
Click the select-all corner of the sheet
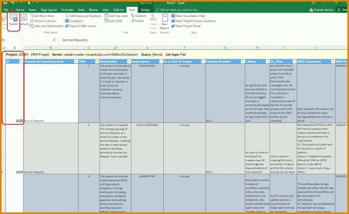[3, 47]
